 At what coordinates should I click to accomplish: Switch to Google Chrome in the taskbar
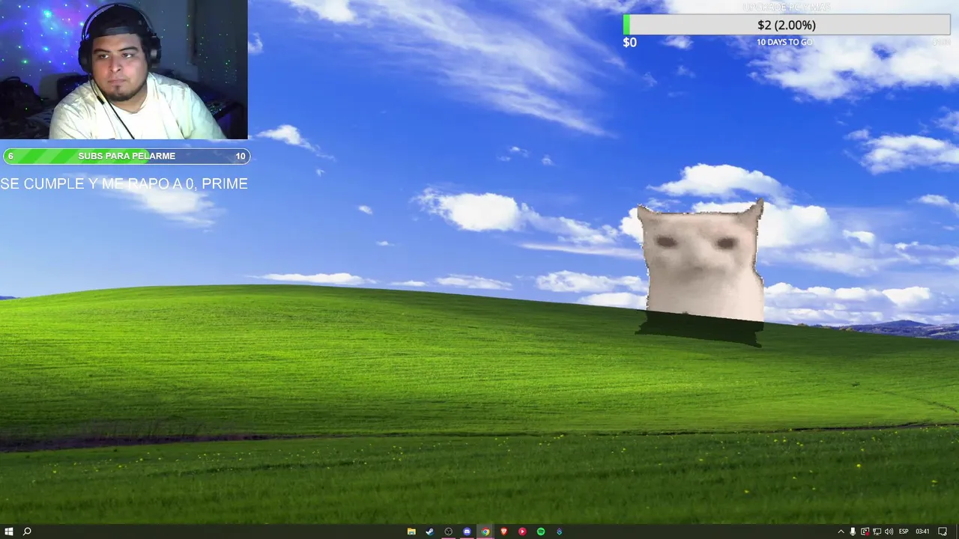(x=485, y=532)
